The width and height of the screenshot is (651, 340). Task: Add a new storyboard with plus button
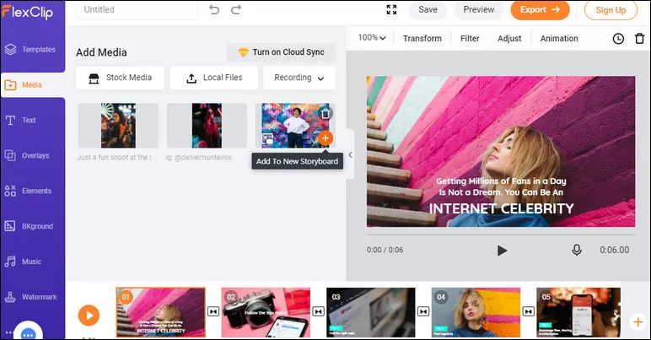tap(638, 321)
